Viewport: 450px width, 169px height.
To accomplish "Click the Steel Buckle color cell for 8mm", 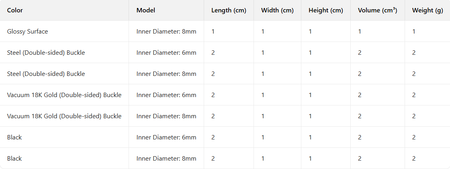I will tap(46, 74).
